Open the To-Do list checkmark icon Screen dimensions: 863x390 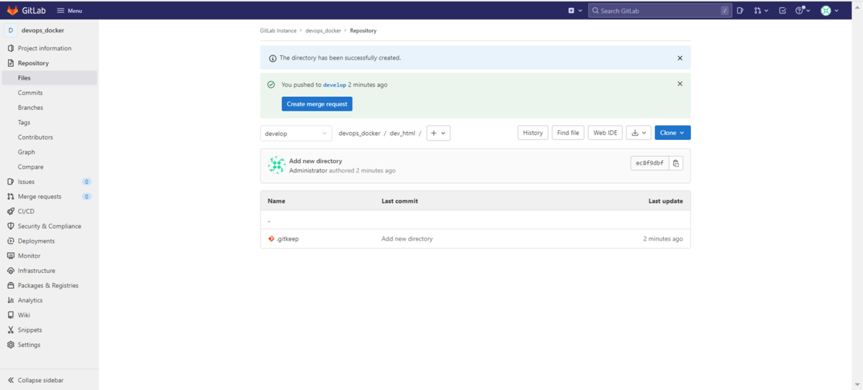point(782,11)
